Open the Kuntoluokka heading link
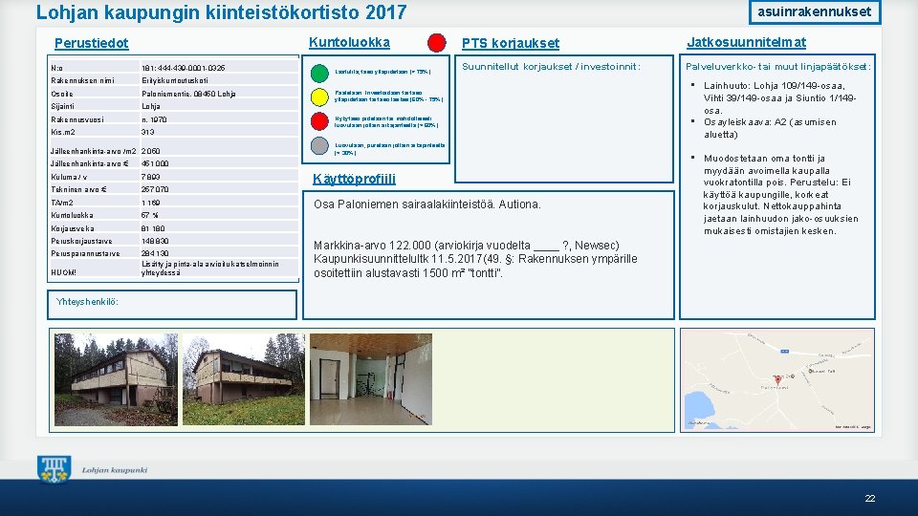Screen dimensions: 918x516 (x=349, y=42)
